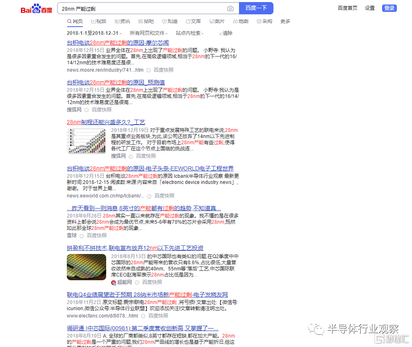Open the 地图 maps tab
The image size is (412, 347).
pos(241,21)
